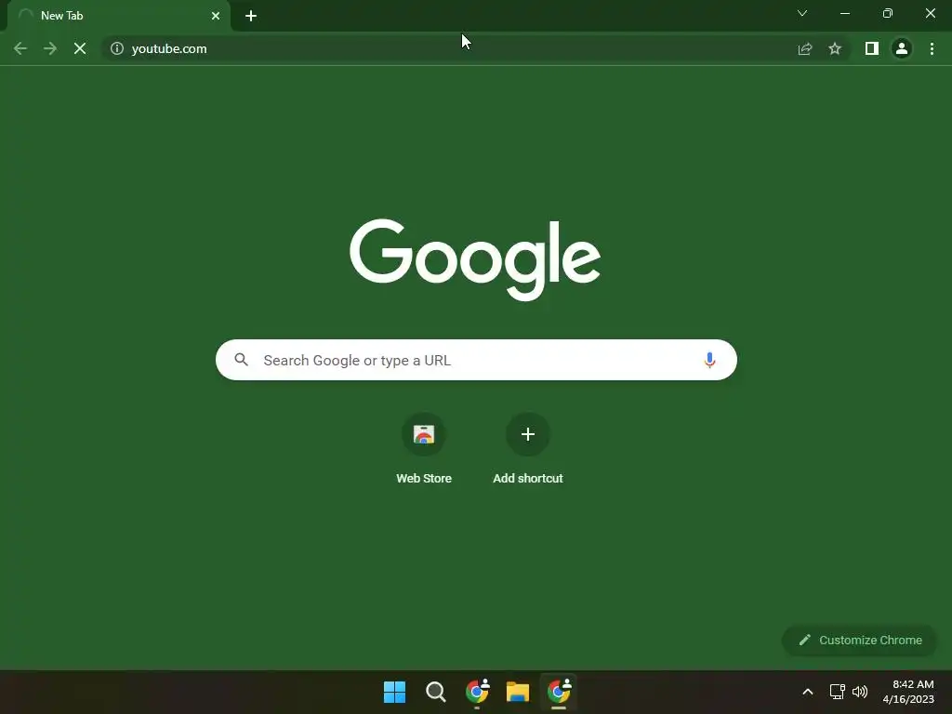This screenshot has height=714, width=952.
Task: Click the Web Store label
Action: coord(424,479)
